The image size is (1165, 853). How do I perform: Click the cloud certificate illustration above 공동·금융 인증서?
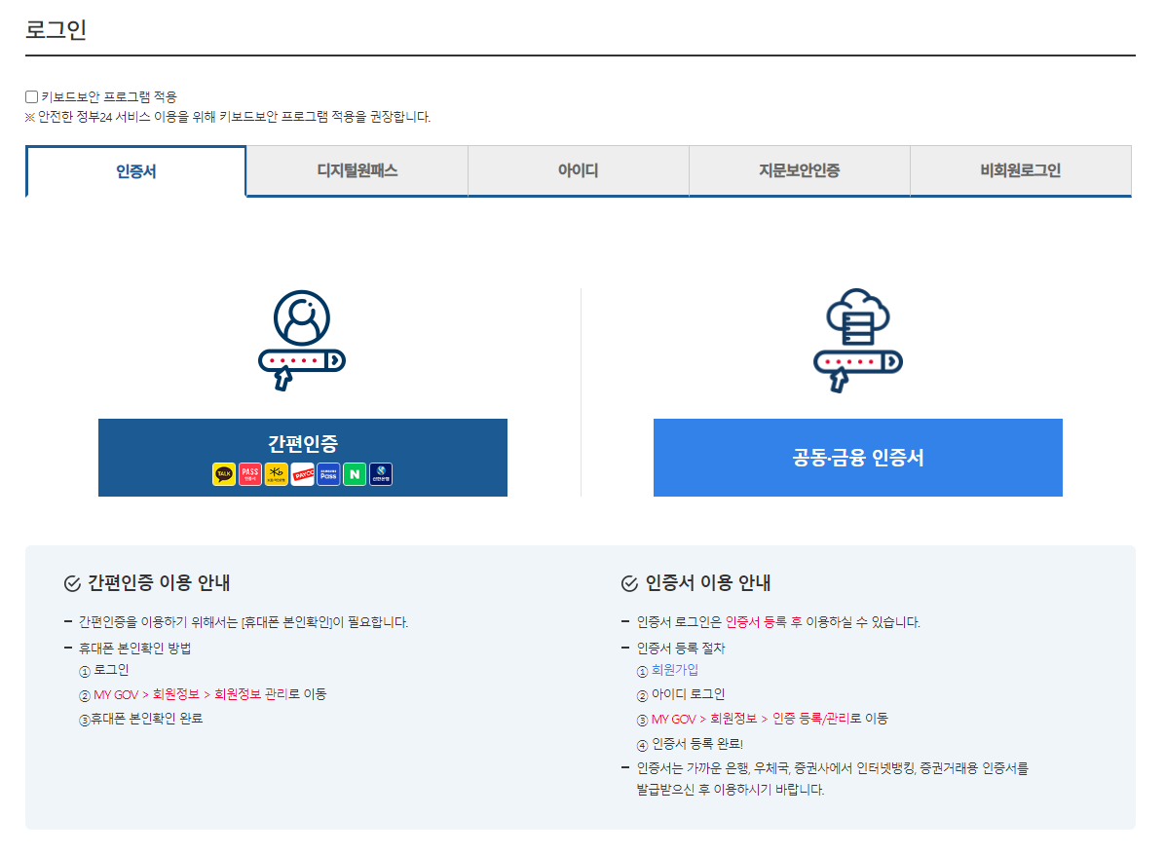(858, 340)
